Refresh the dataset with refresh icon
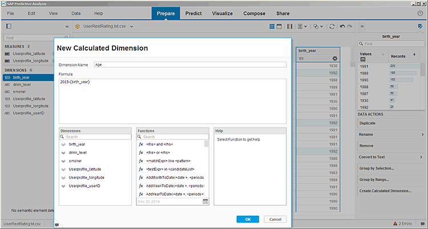Screen dimensions: 428x229 [332, 26]
